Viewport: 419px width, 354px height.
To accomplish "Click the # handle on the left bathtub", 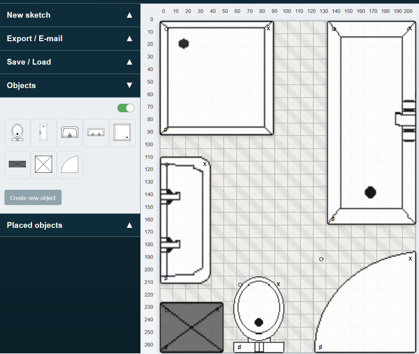I will 166,279.
